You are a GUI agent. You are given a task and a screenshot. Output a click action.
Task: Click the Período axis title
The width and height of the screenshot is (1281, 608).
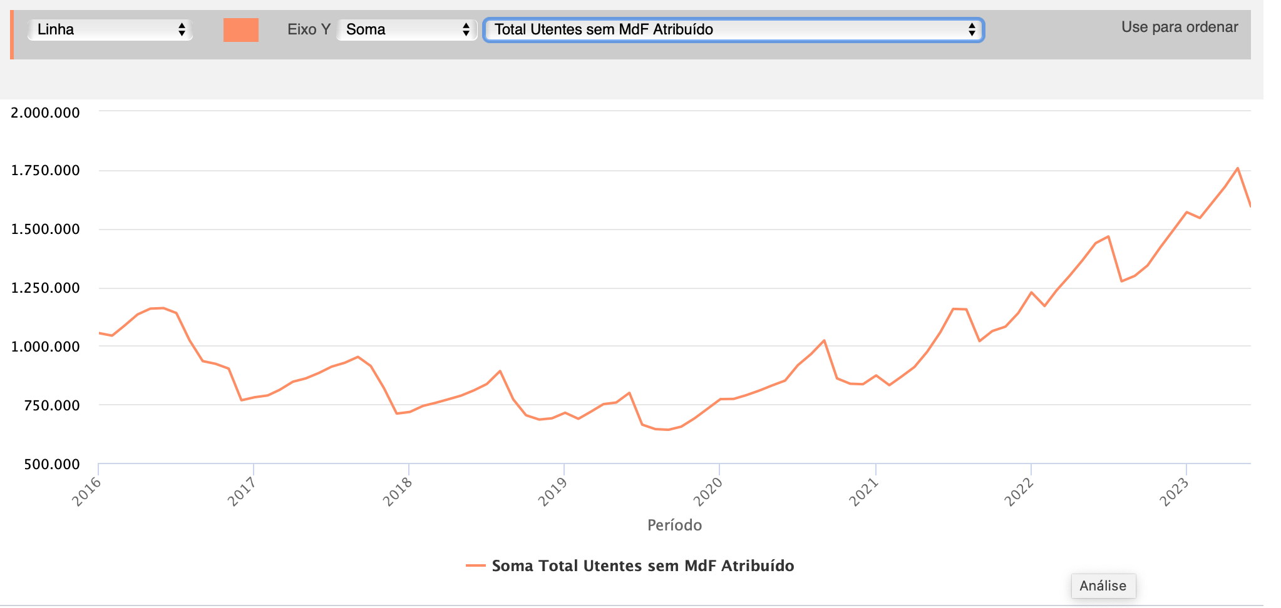(674, 525)
